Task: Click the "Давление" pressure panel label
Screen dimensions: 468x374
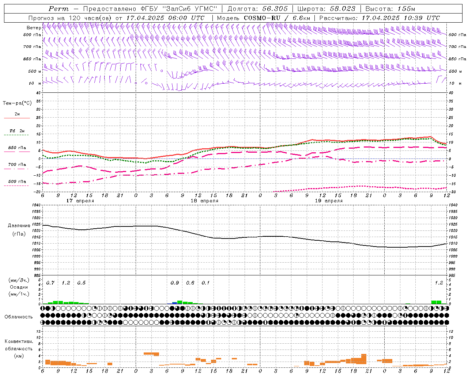Action: click(19, 226)
